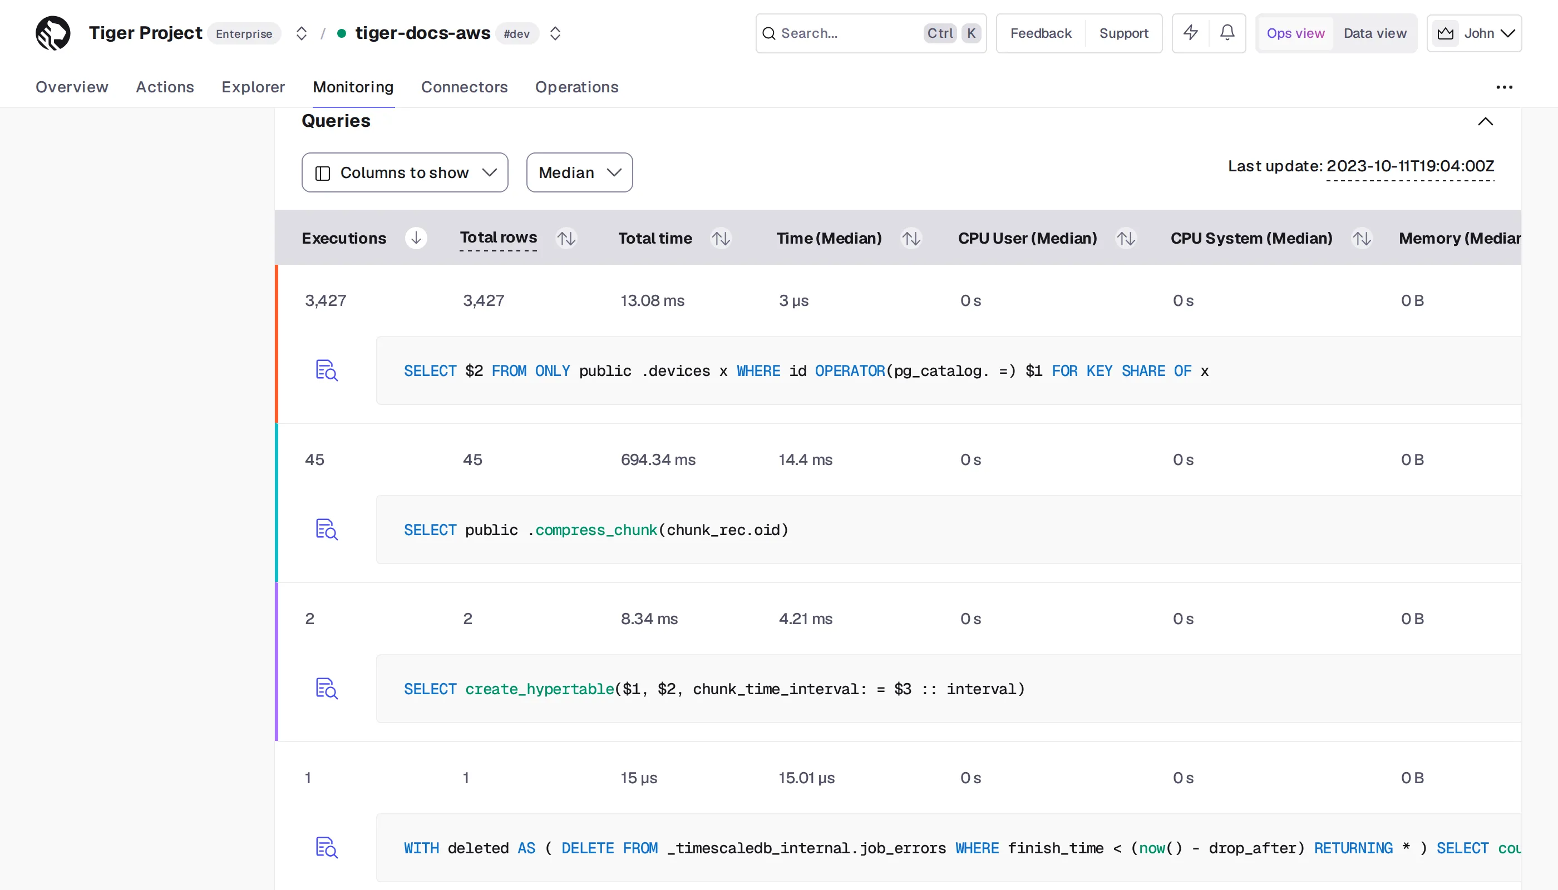Open query details icon for compress_chunk query

click(x=327, y=530)
